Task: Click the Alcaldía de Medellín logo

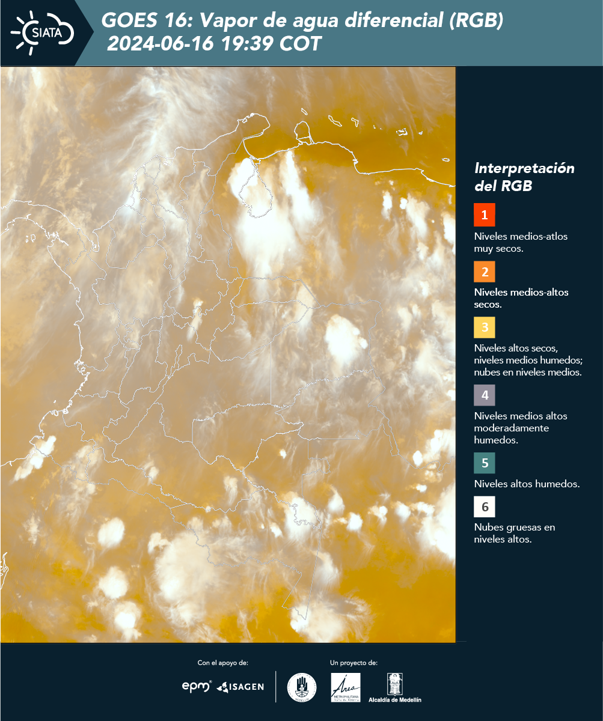Action: (395, 688)
